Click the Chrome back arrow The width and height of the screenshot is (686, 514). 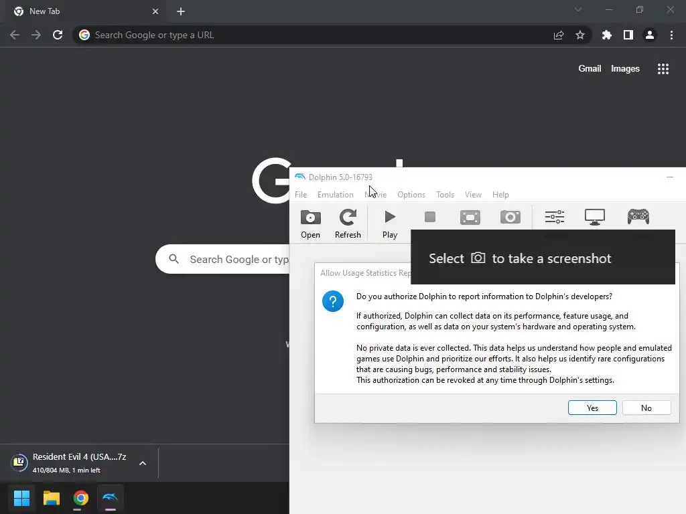click(x=15, y=35)
